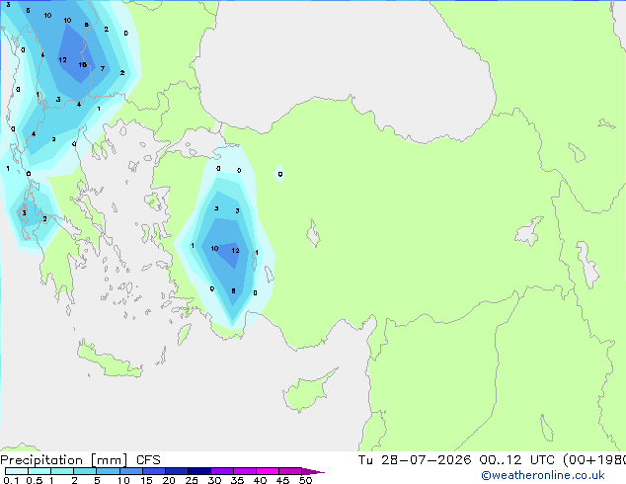The height and width of the screenshot is (484, 626).
Task: Click the '50' legend scale label
Action: click(305, 480)
